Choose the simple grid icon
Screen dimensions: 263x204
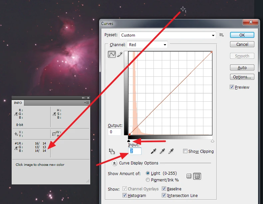189,176
